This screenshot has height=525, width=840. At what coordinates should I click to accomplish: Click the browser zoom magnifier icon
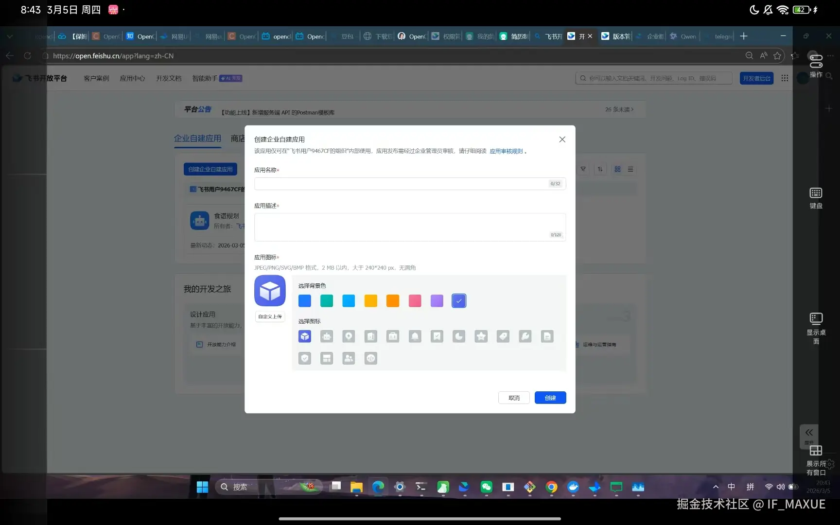point(749,56)
